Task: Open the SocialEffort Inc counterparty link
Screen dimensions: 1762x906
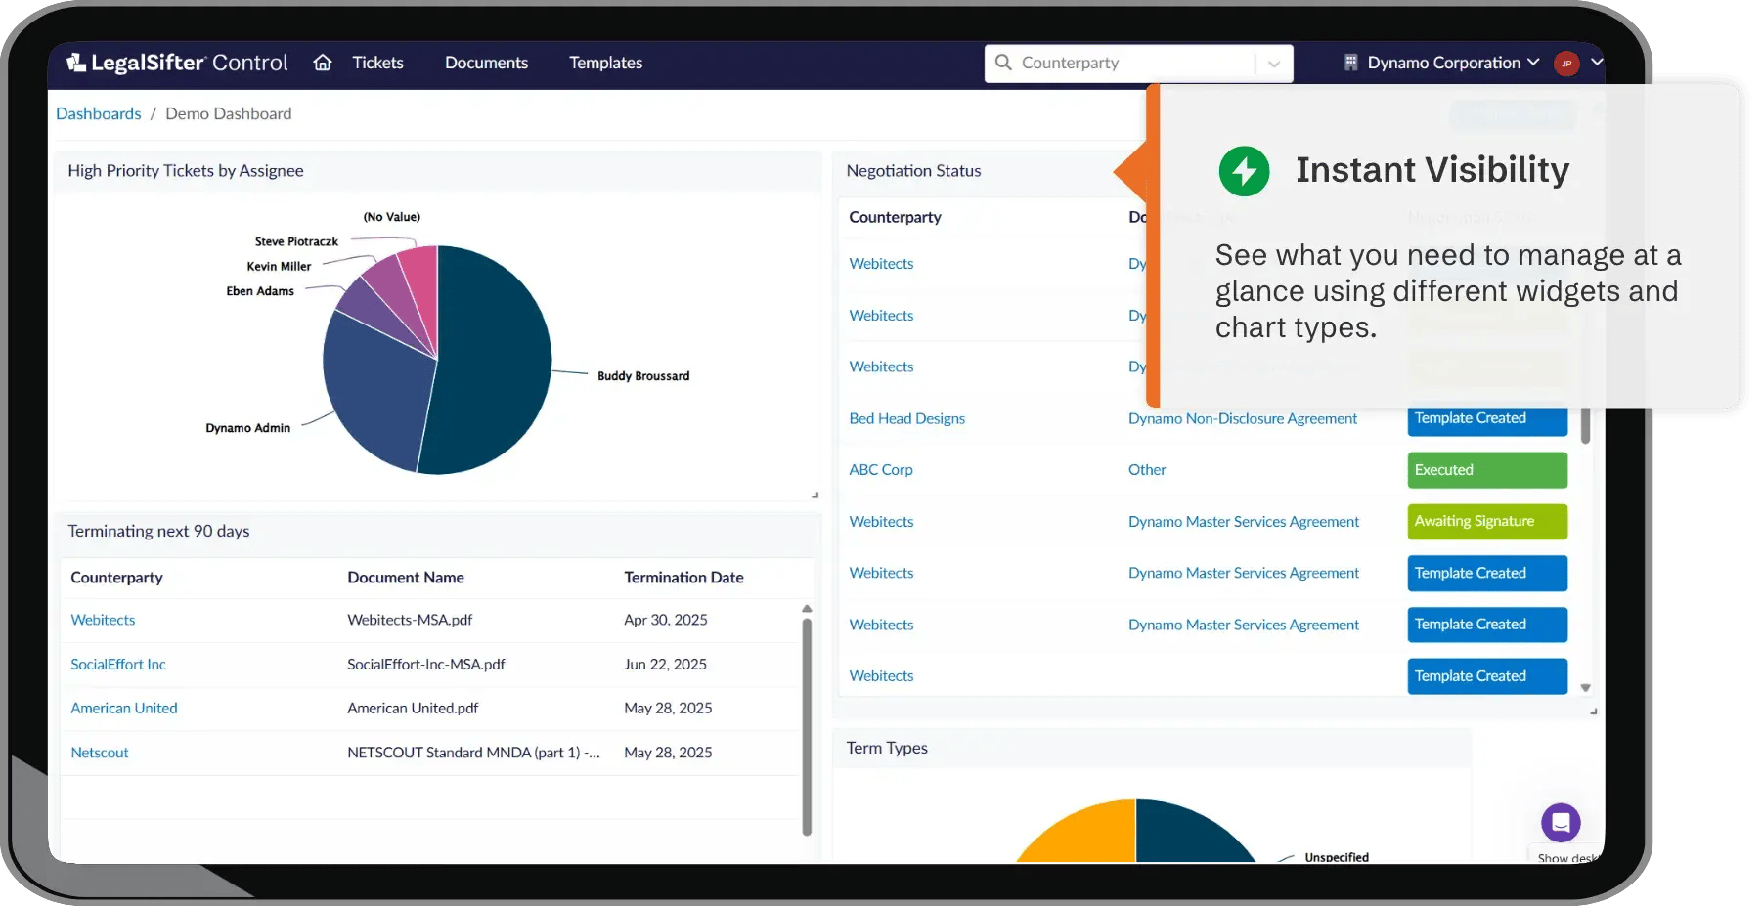Action: coord(118,665)
